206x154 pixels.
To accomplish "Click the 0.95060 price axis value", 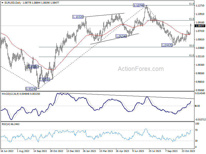I will [x=200, y=90].
